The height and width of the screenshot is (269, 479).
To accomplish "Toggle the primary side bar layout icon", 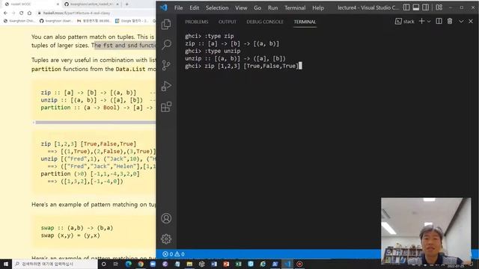I will pos(406,7).
